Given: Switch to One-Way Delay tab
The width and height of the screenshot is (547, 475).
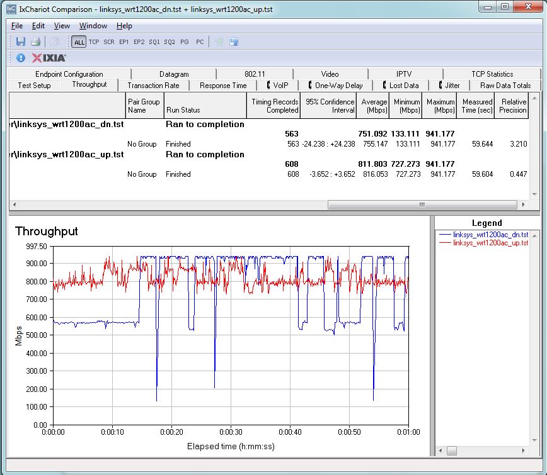Looking at the screenshot, I should 336,86.
